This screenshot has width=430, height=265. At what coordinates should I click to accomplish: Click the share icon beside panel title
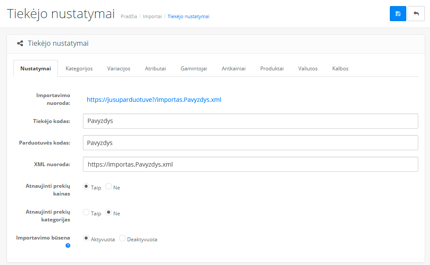tap(20, 43)
